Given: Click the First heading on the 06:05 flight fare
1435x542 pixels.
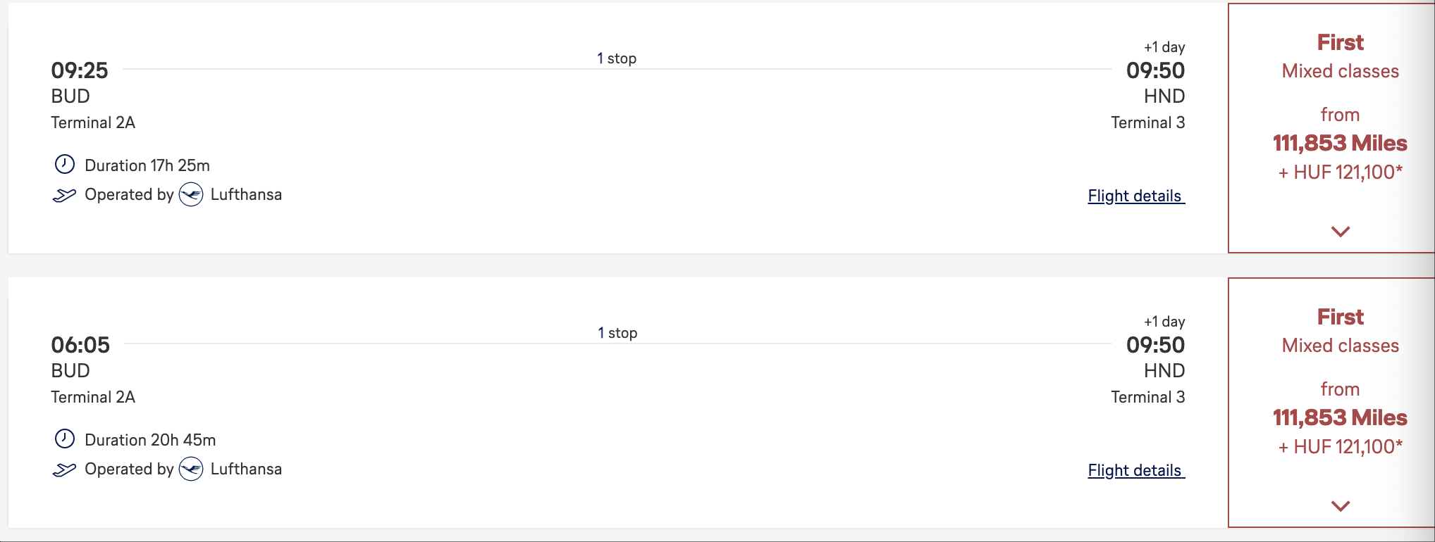Looking at the screenshot, I should pos(1340,317).
